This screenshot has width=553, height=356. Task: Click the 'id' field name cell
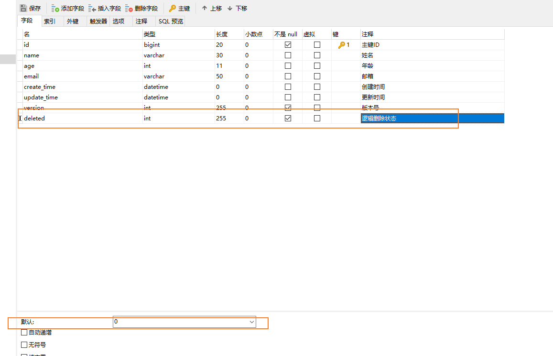tap(83, 45)
